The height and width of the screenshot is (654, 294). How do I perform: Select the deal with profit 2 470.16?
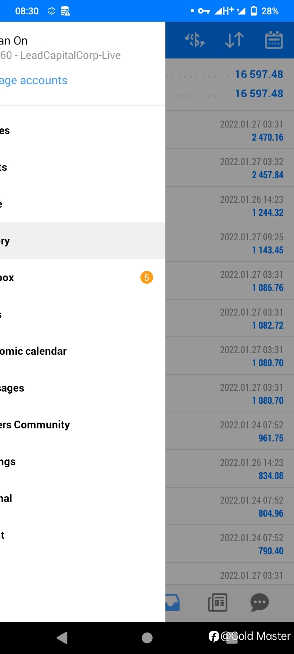(229, 130)
